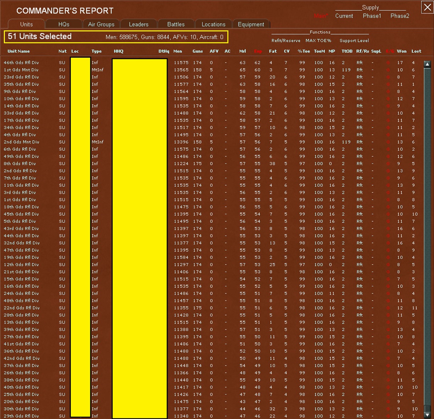The image size is (434, 419).
Task: Sort by HHQ column header
Action: coord(118,51)
